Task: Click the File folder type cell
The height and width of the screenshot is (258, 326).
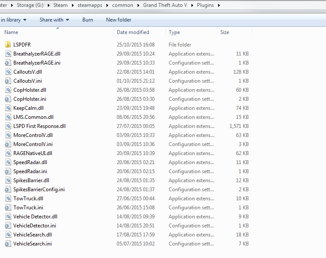Action: tap(180, 45)
